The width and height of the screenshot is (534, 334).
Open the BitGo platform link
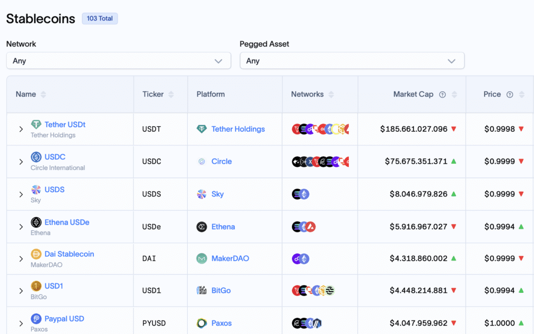pos(221,290)
